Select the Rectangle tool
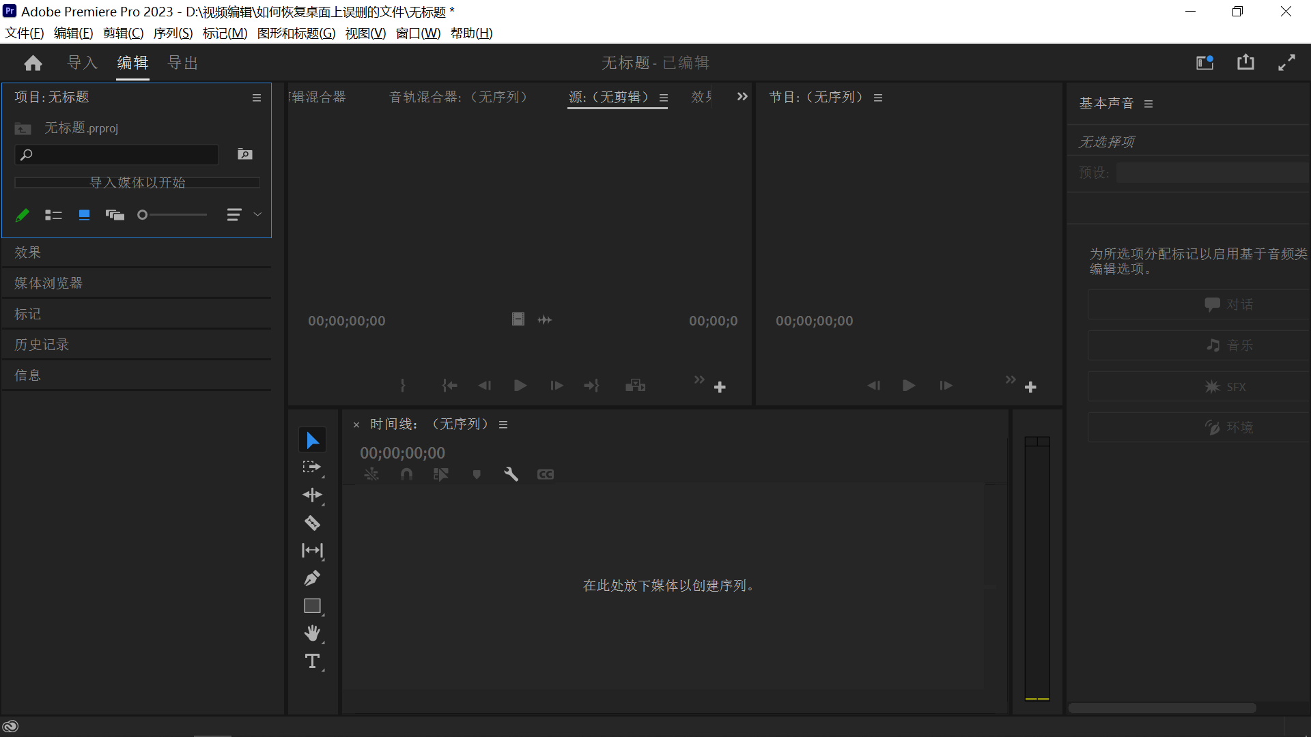Screen dimensions: 1311x737 pos(312,606)
